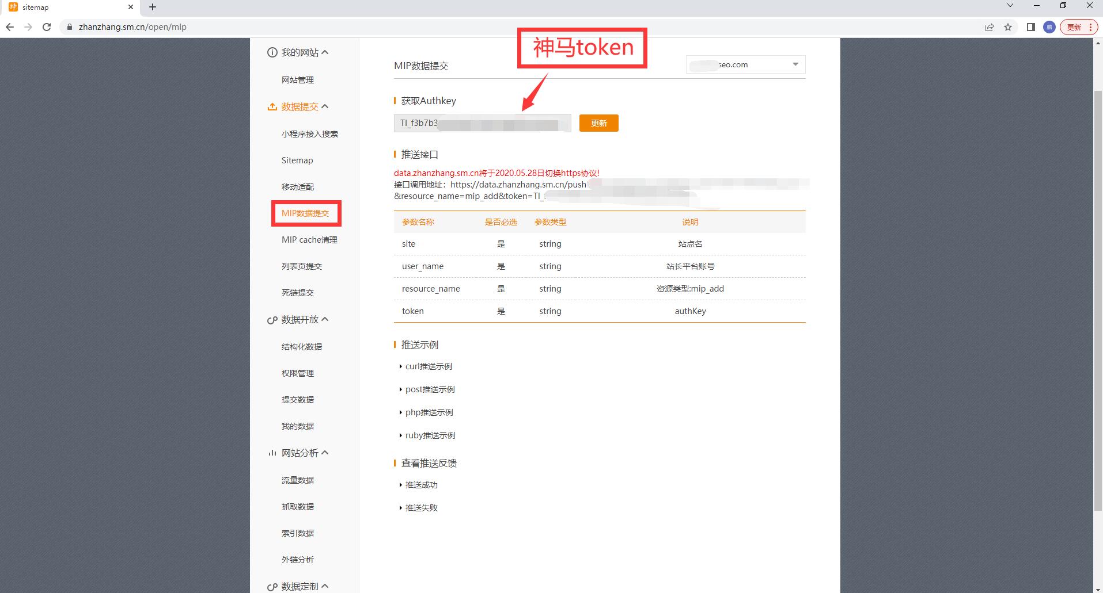
Task: Click the blue profile avatar in browser toolbar
Action: (x=1048, y=26)
